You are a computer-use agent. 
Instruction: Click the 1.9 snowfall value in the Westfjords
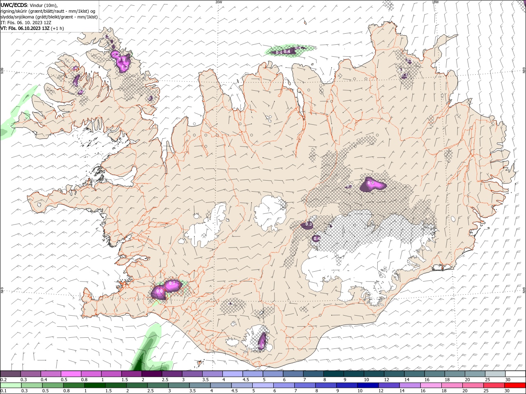[122, 60]
